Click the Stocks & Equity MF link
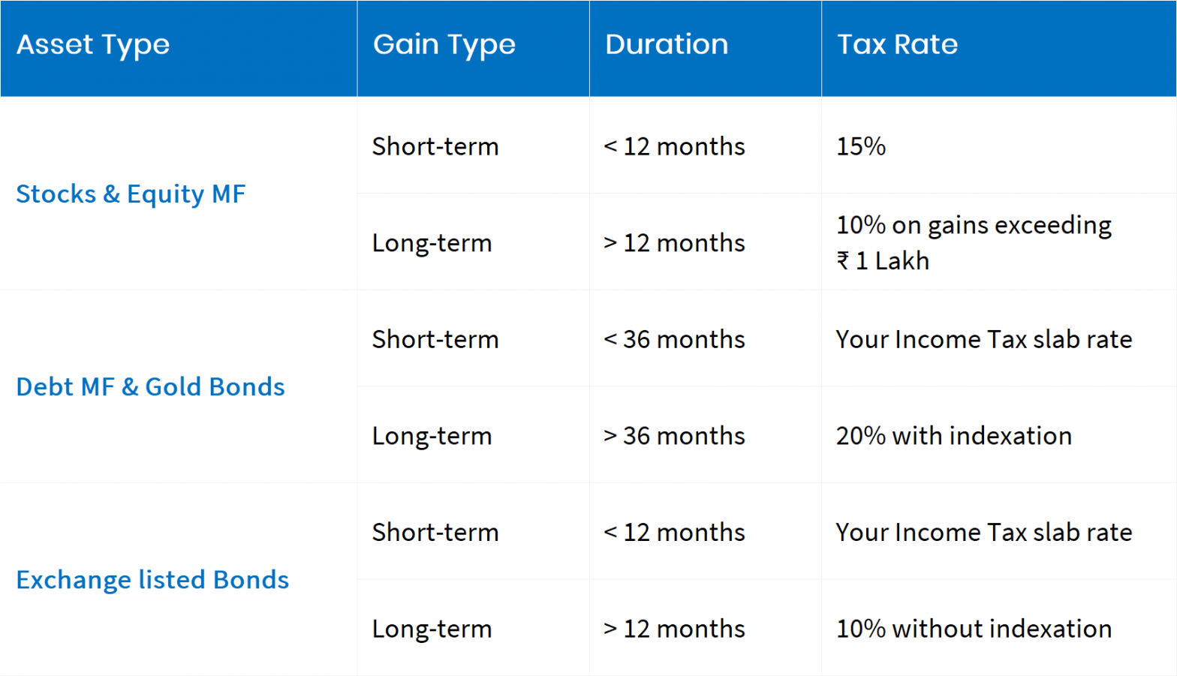Image resolution: width=1177 pixels, height=676 pixels. coord(131,194)
